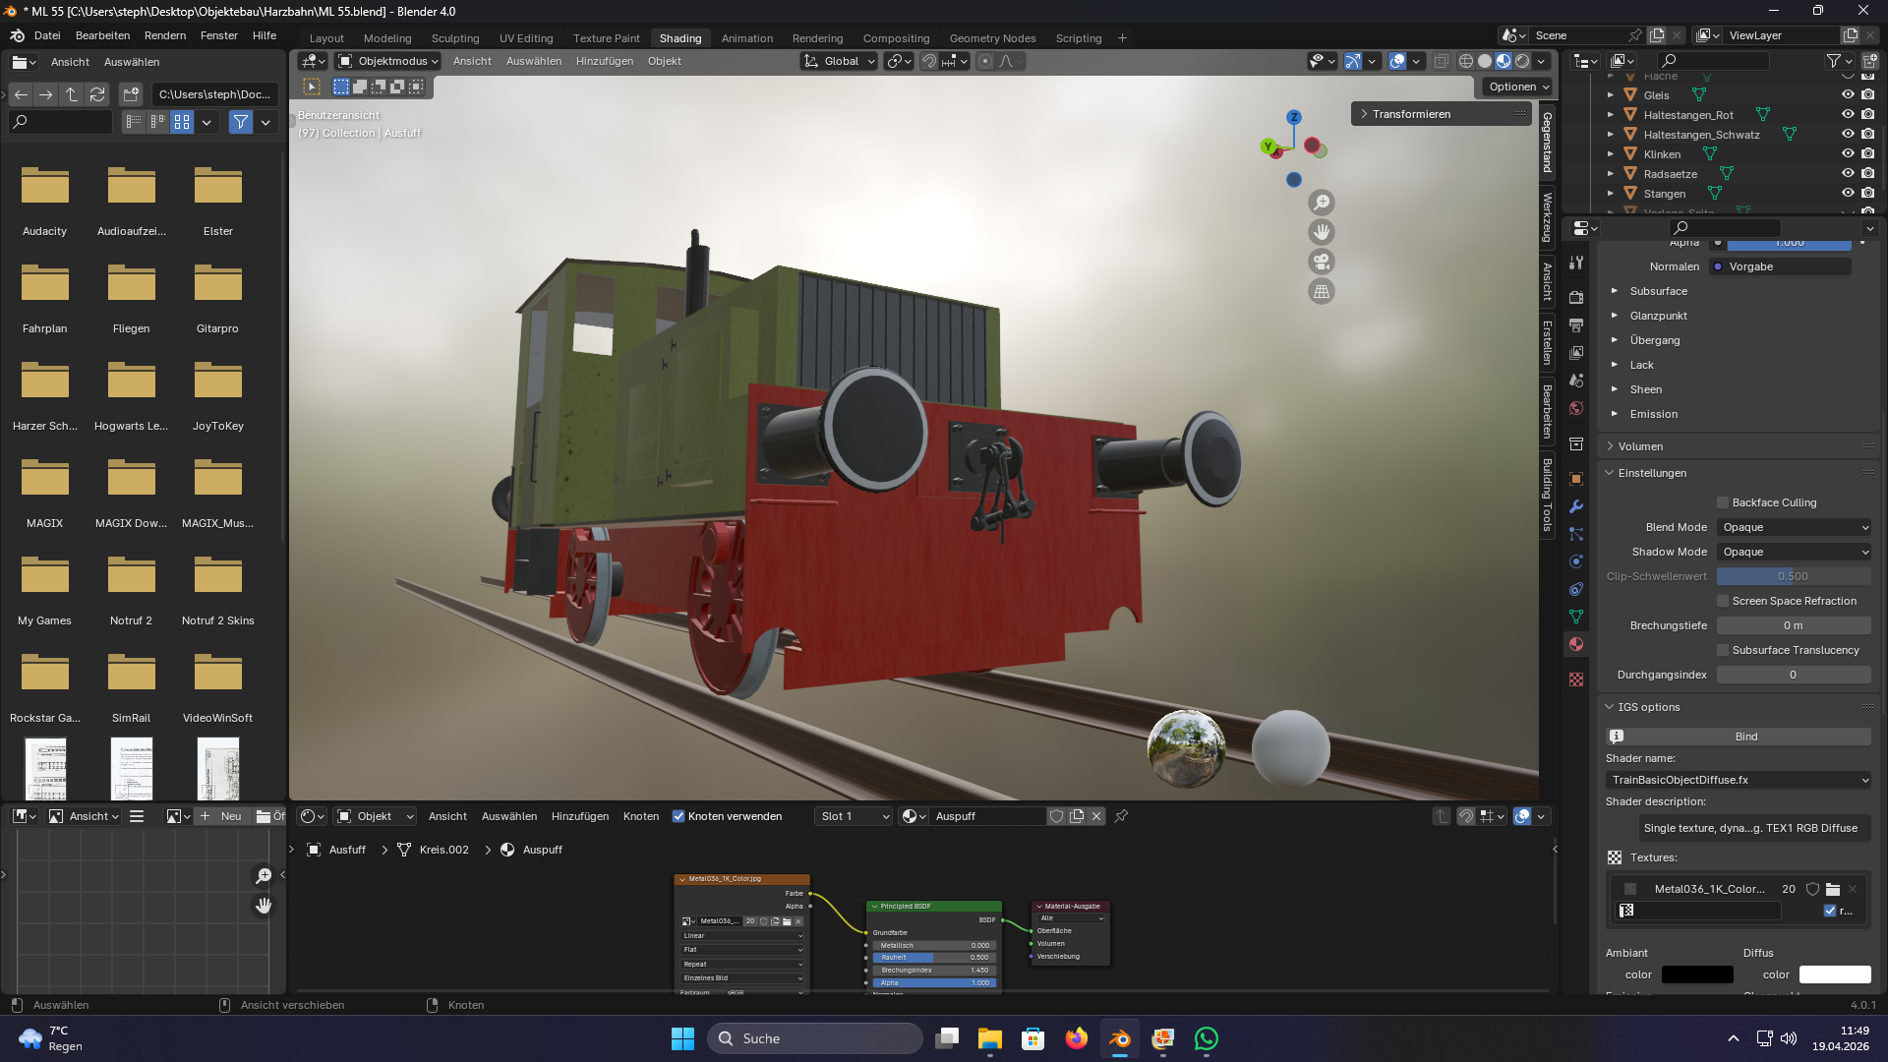Open the Rendern menu
This screenshot has height=1062, width=1888.
[164, 35]
